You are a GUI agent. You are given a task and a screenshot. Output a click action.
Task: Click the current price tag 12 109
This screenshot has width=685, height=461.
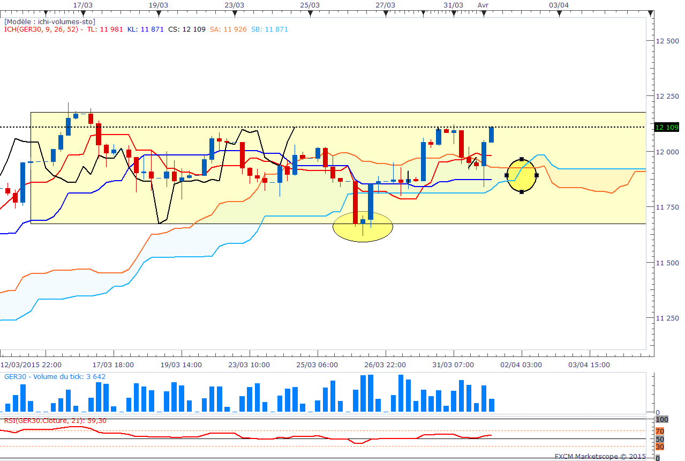tap(667, 127)
